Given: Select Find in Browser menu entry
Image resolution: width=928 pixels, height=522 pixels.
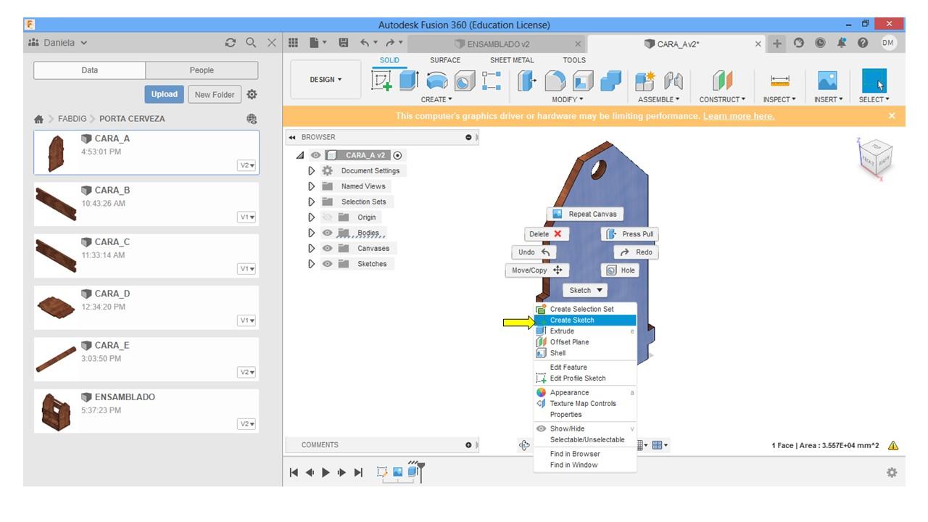Looking at the screenshot, I should [585, 454].
